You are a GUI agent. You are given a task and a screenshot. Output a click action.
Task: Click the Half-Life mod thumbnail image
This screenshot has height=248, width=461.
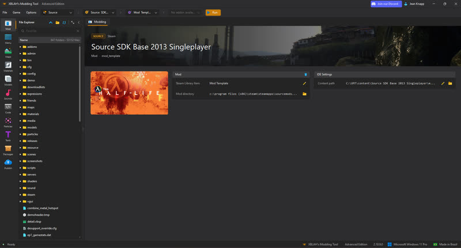(129, 93)
